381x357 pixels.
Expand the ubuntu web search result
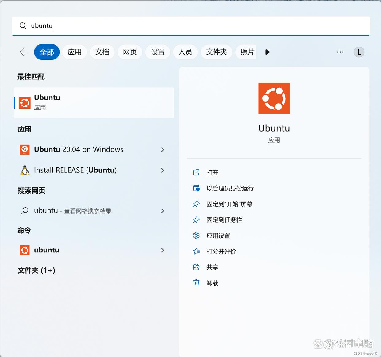(x=163, y=211)
